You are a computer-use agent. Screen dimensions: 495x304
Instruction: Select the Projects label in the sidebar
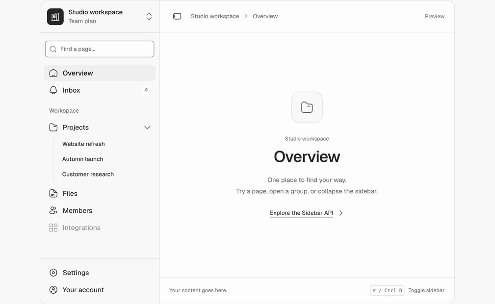point(76,127)
